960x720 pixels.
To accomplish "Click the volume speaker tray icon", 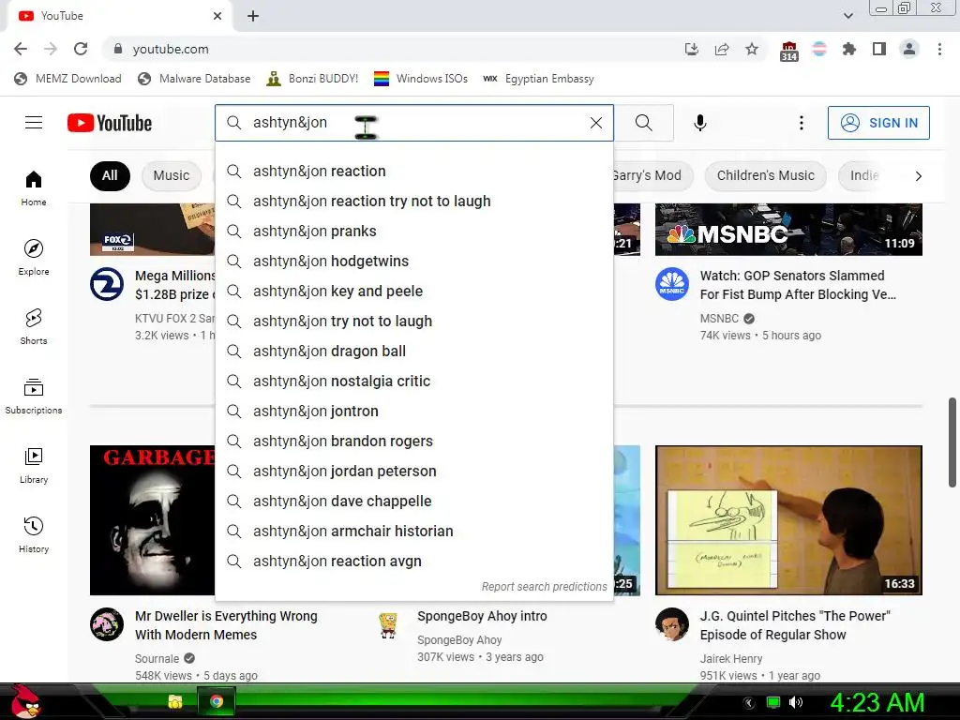I will [796, 702].
